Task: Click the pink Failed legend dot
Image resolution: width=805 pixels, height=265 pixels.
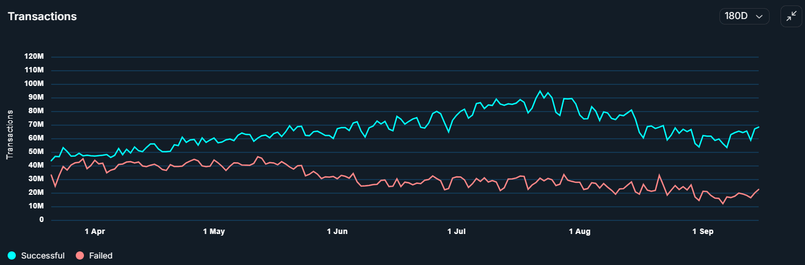Action: point(80,256)
